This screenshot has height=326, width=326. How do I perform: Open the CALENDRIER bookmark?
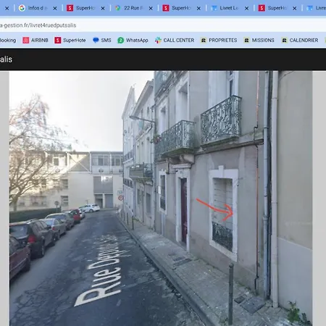click(x=300, y=40)
